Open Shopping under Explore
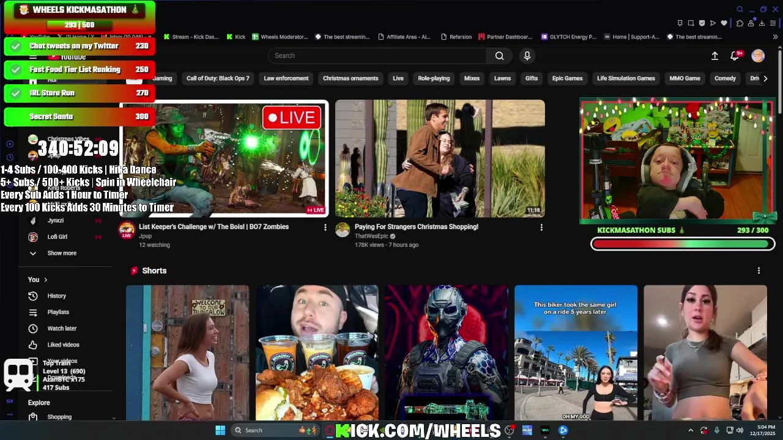 (59, 417)
